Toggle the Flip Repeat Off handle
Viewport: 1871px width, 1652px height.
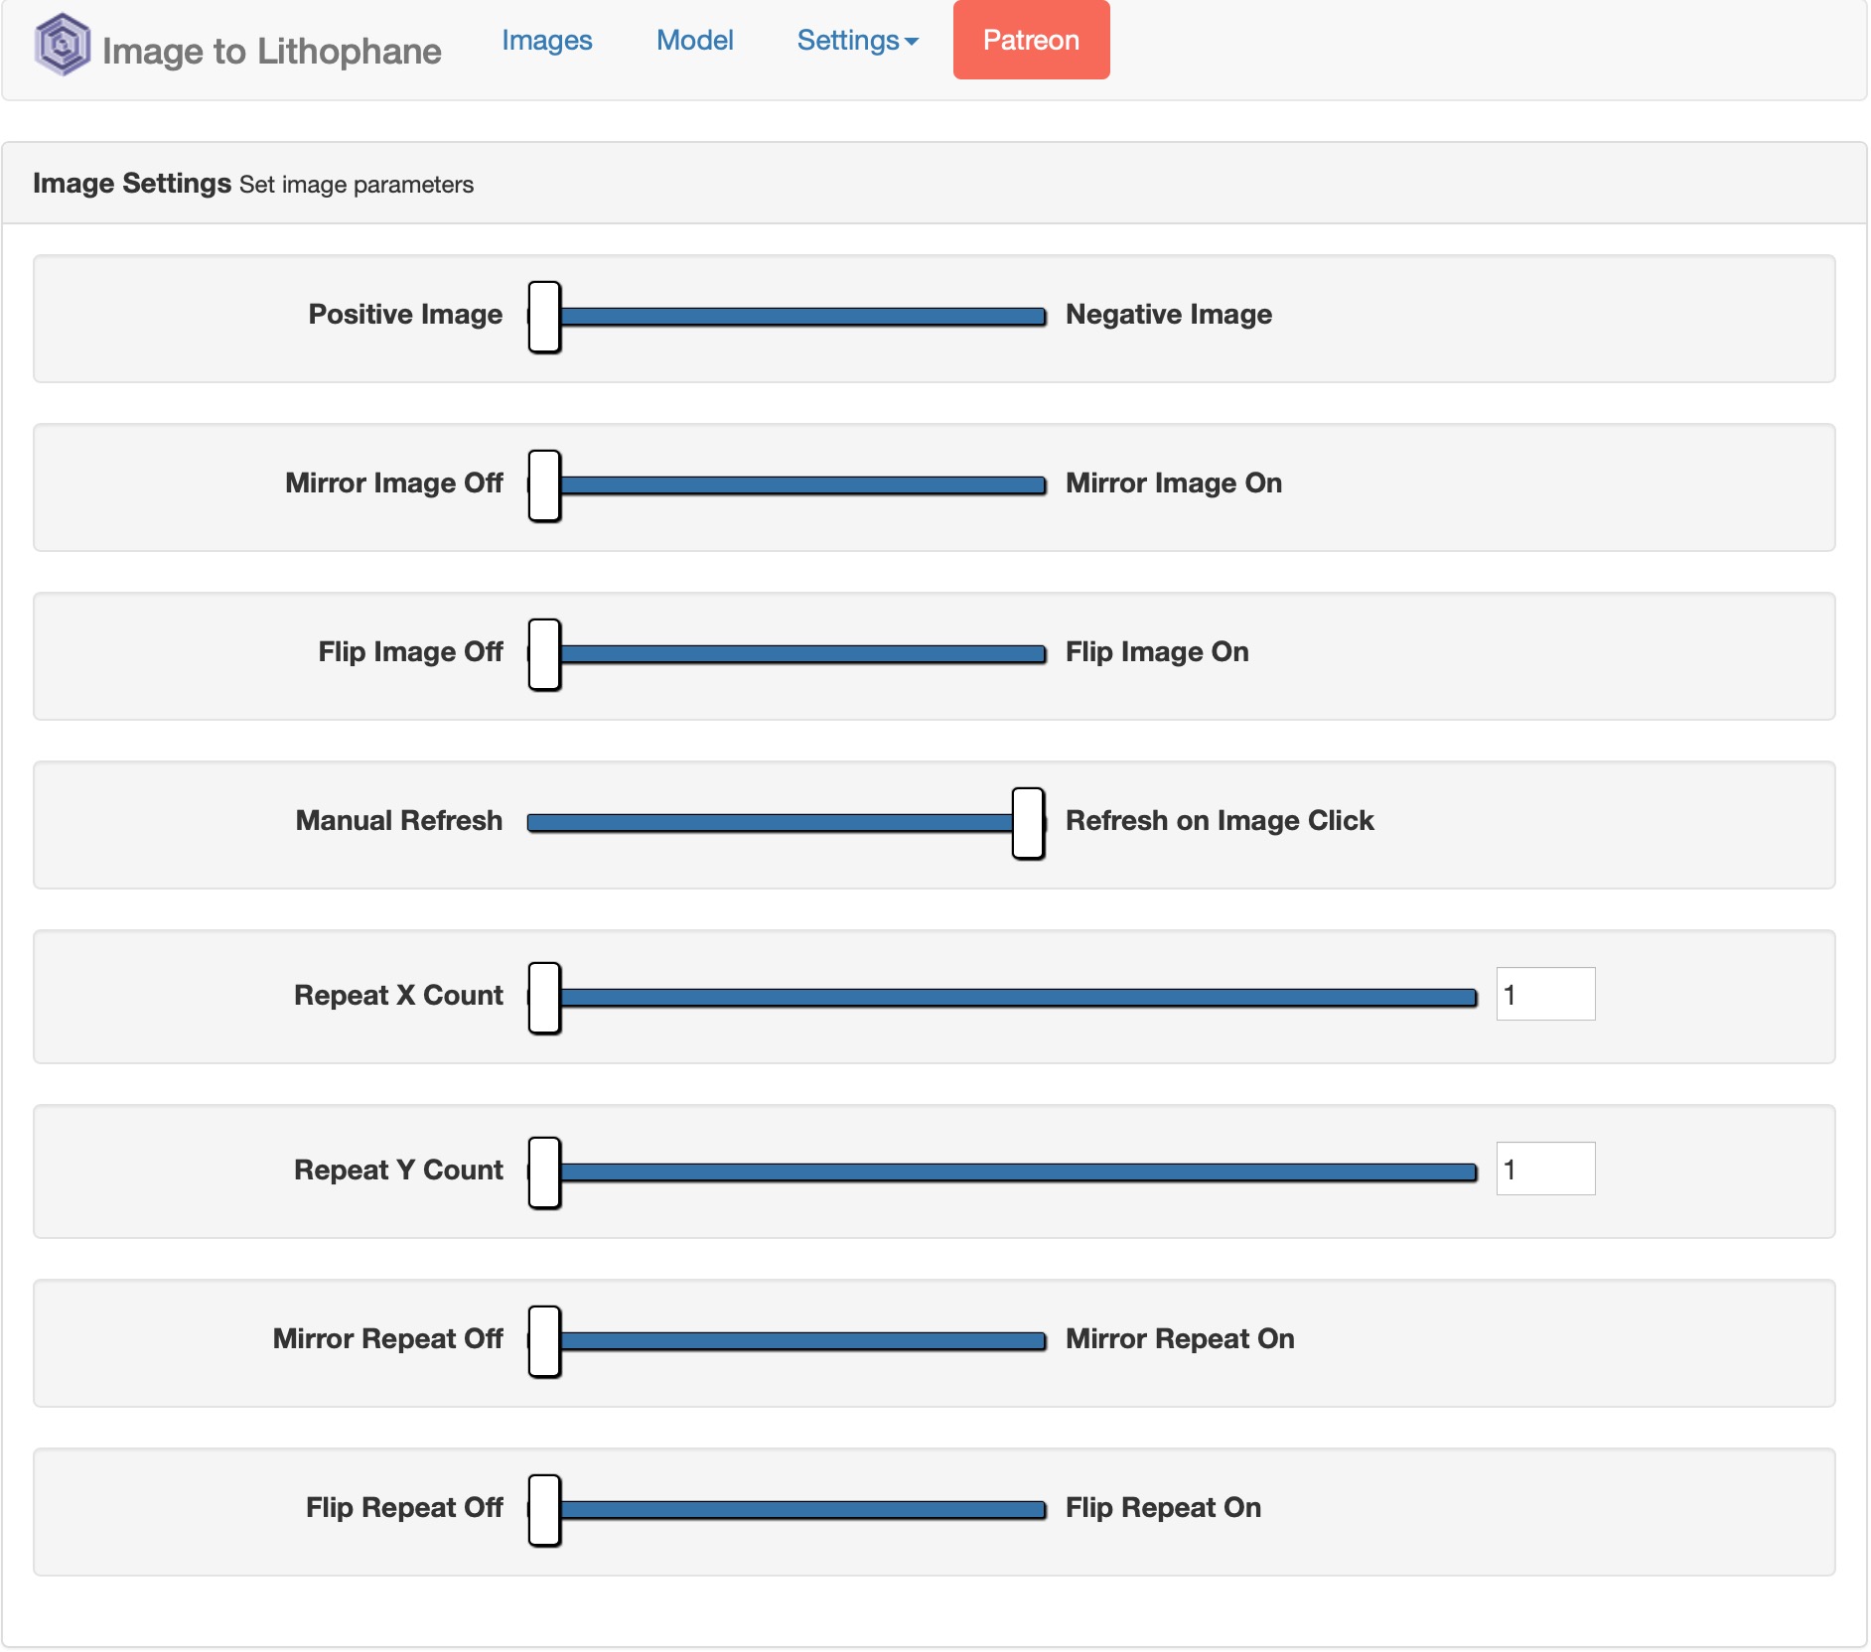(x=544, y=1510)
